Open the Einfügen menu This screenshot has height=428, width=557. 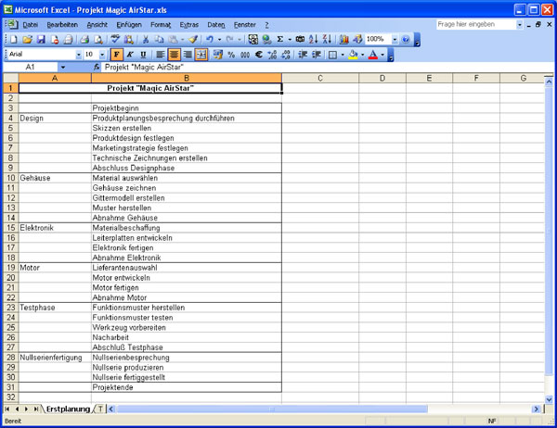pyautogui.click(x=129, y=24)
